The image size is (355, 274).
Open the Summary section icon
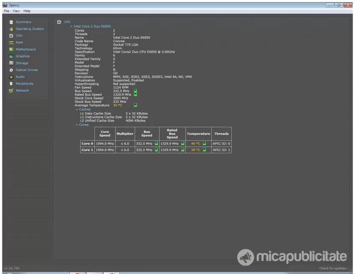click(x=11, y=22)
